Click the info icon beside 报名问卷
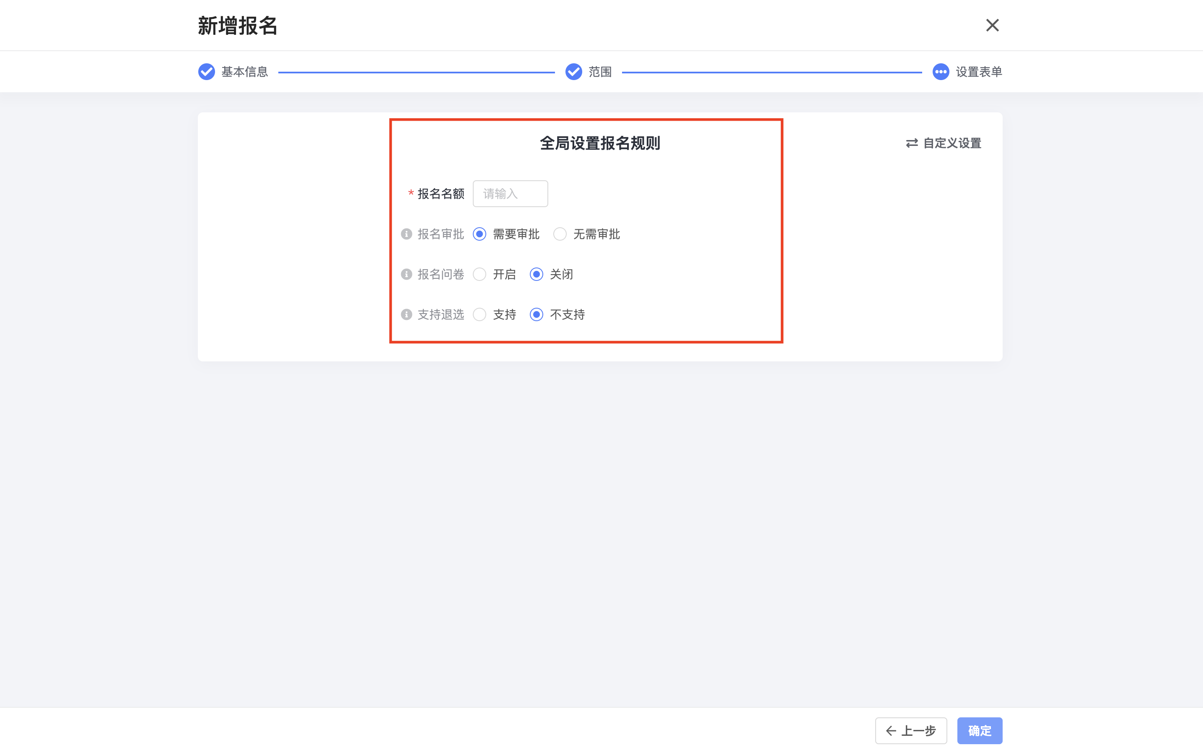 406,274
